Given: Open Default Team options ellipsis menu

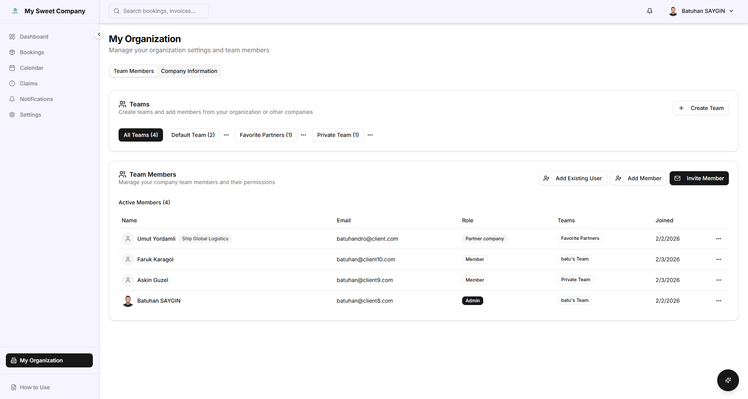Looking at the screenshot, I should 226,135.
